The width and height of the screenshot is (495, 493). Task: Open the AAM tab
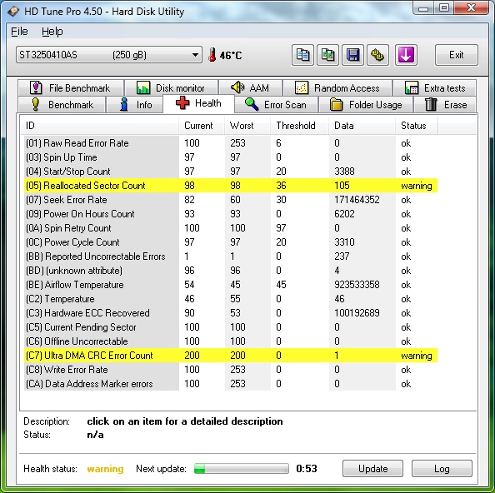250,87
